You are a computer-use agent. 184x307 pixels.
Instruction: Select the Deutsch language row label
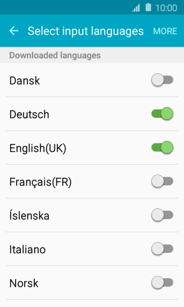[29, 114]
